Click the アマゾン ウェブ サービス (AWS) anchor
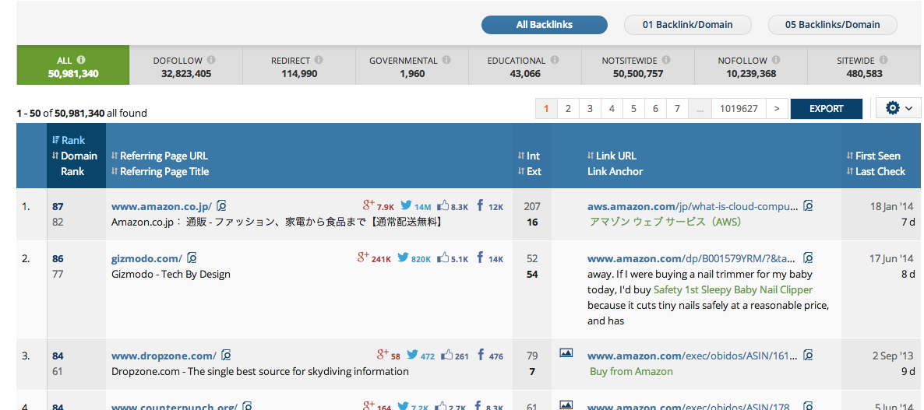Image resolution: width=924 pixels, height=410 pixels. [x=665, y=222]
